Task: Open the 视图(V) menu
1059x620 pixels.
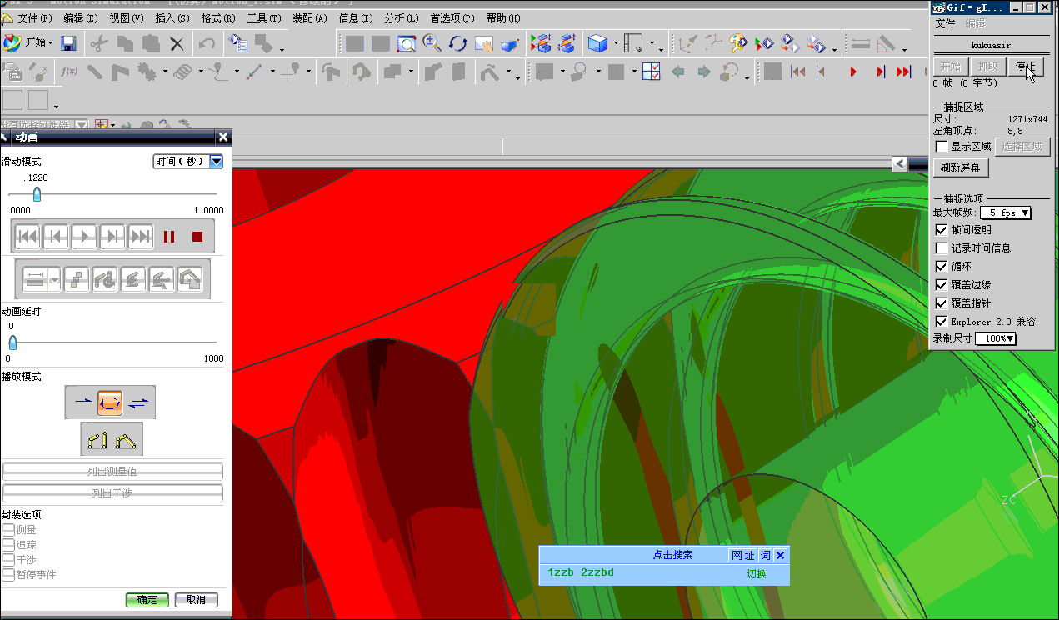Action: click(x=126, y=18)
